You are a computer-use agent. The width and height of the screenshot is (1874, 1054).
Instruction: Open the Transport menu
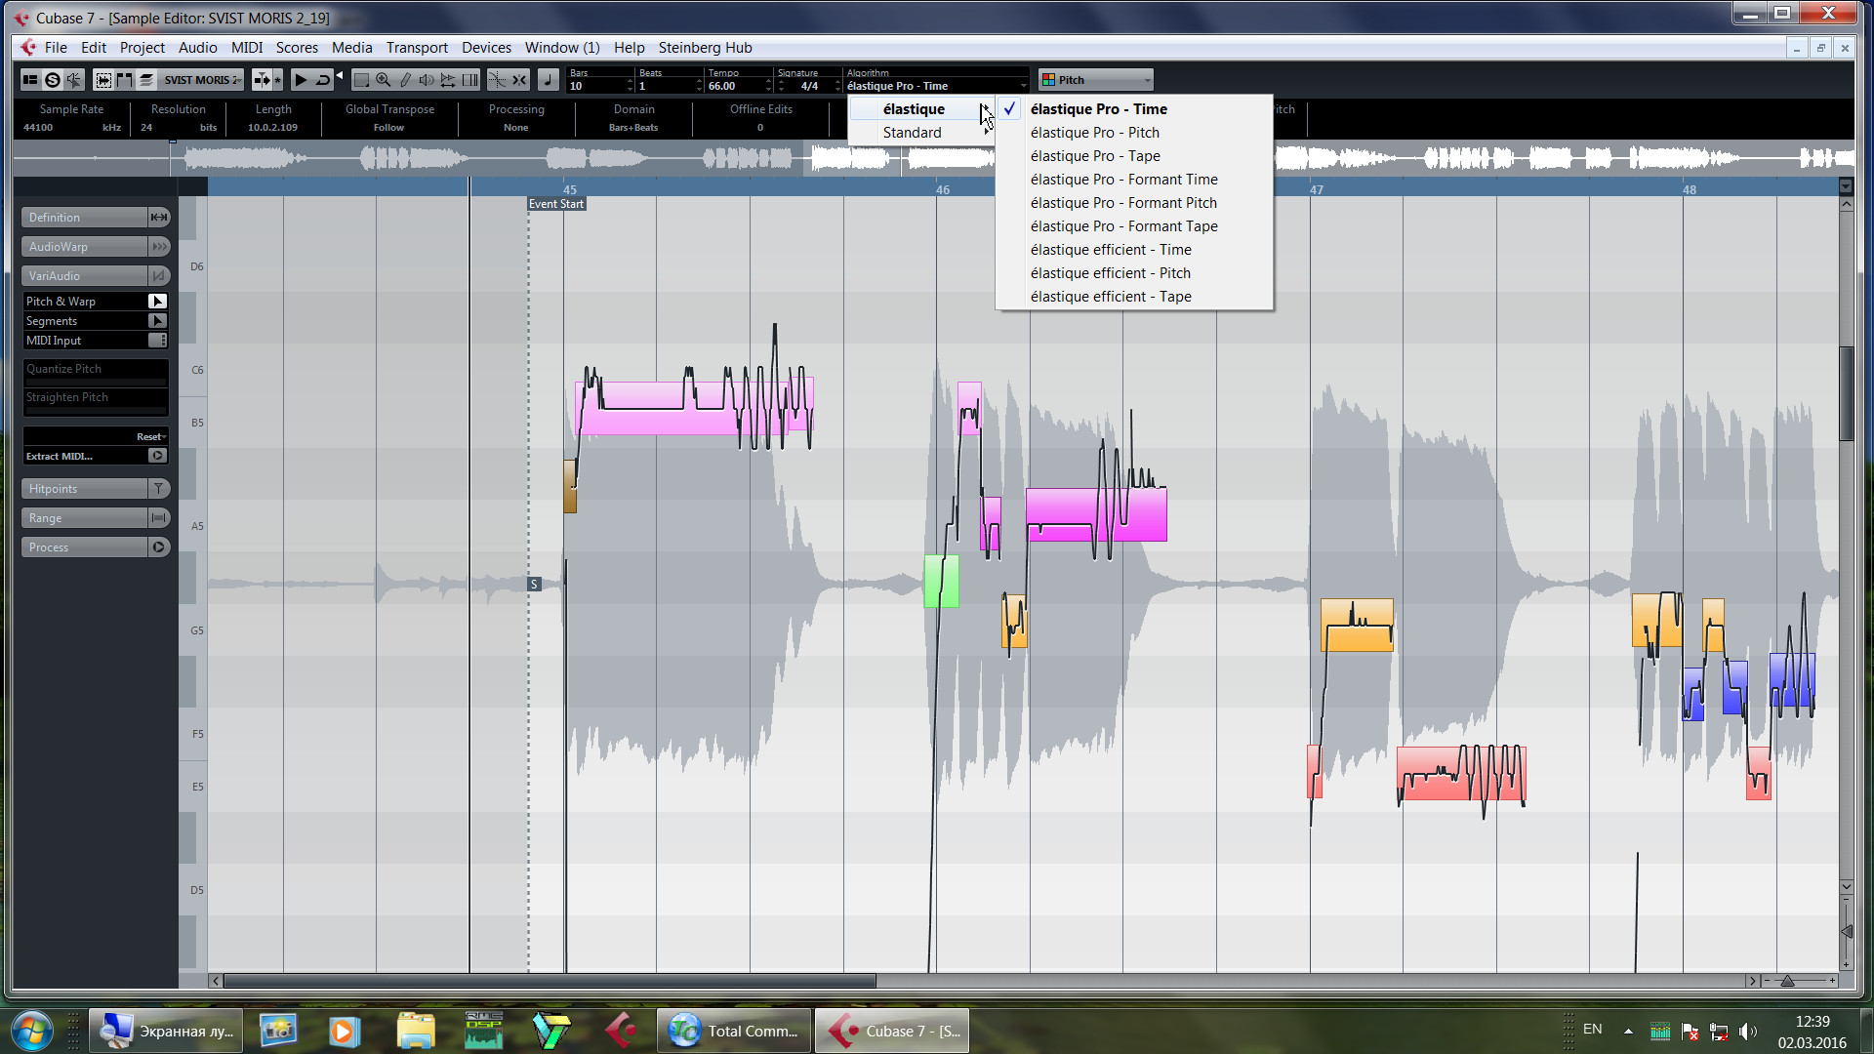click(x=417, y=48)
